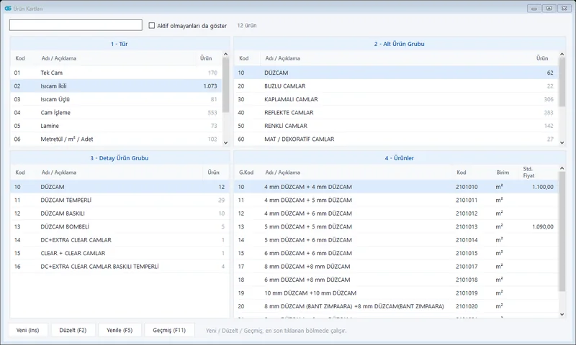Select 'DÜZCAM BOMBELİ' detail group row
This screenshot has width=576, height=345.
pyautogui.click(x=120, y=226)
